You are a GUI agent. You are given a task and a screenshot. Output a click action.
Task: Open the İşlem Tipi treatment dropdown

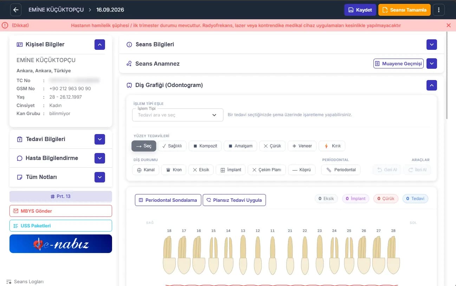(x=177, y=115)
